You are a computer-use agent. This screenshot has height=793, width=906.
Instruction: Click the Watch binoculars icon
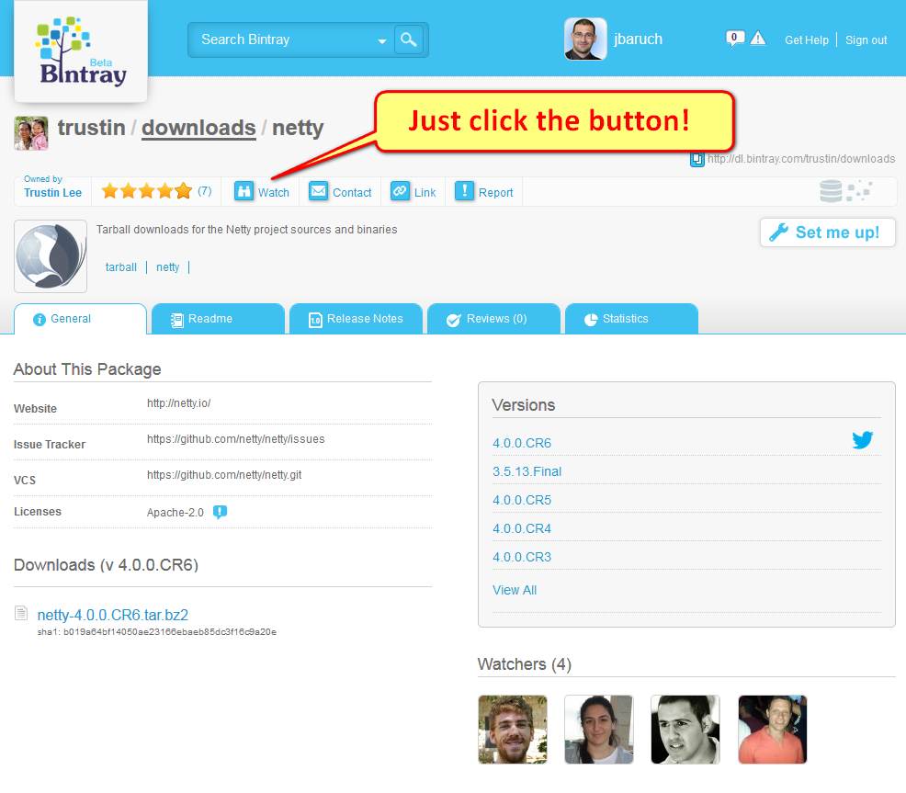(x=243, y=191)
